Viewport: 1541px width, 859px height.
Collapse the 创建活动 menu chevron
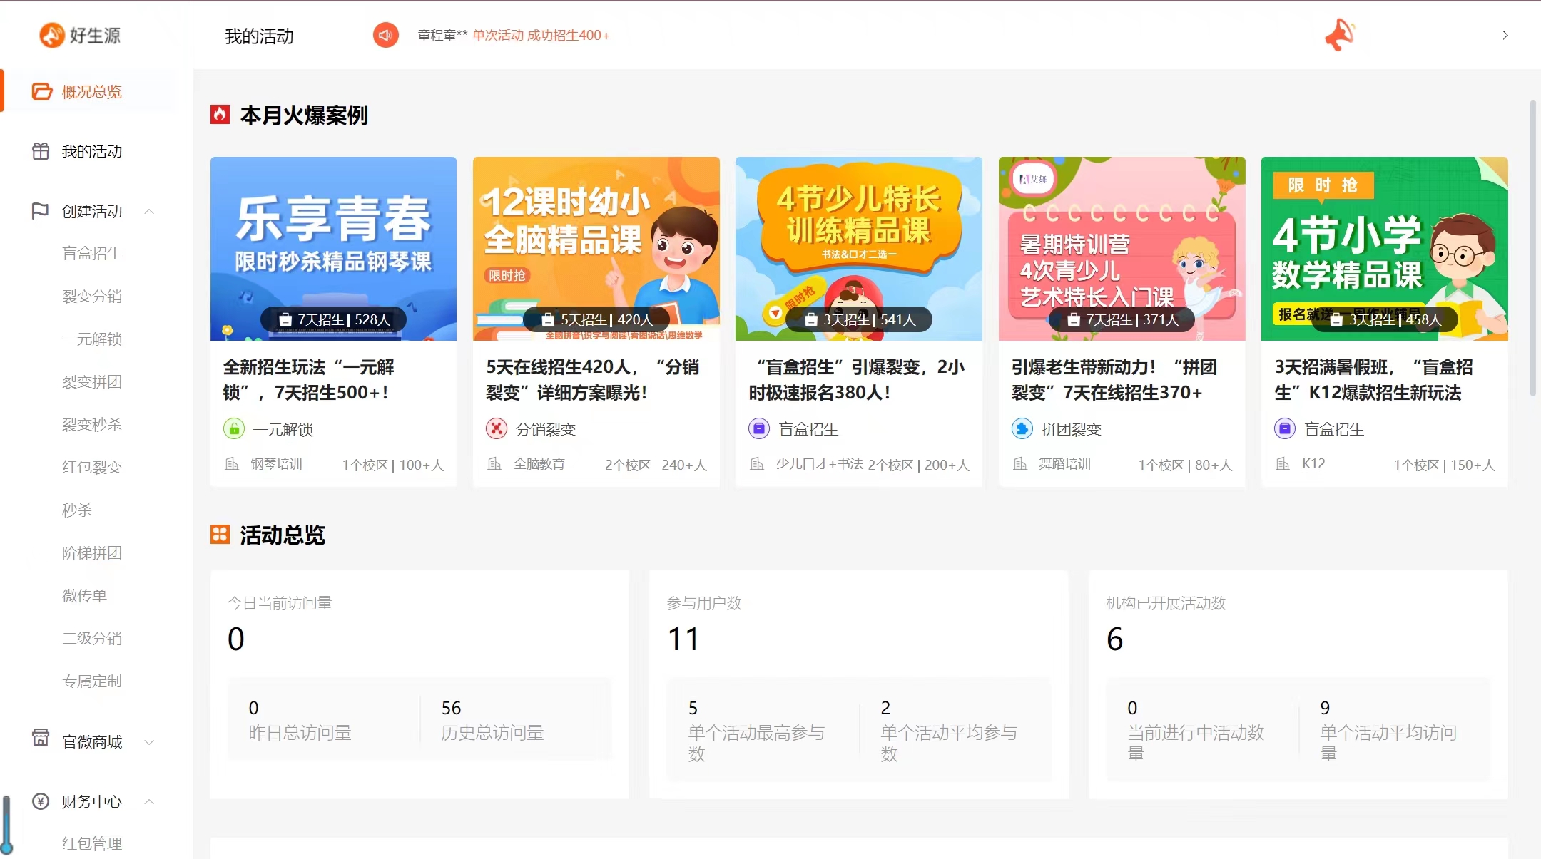149,211
